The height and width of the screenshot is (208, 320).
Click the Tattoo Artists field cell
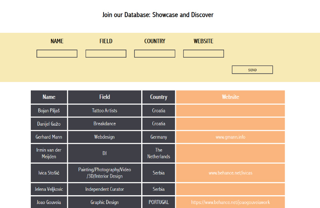point(104,111)
